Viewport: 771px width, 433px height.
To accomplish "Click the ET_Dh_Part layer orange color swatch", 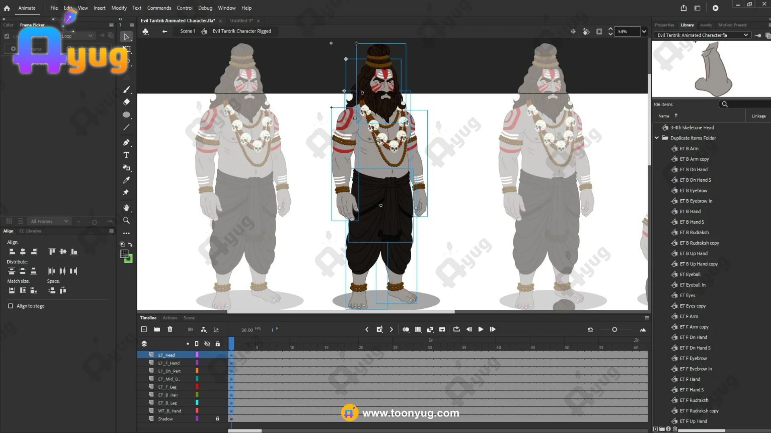I will (197, 371).
